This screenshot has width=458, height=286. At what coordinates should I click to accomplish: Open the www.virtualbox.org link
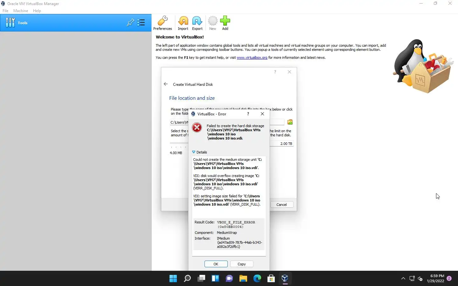tap(252, 58)
